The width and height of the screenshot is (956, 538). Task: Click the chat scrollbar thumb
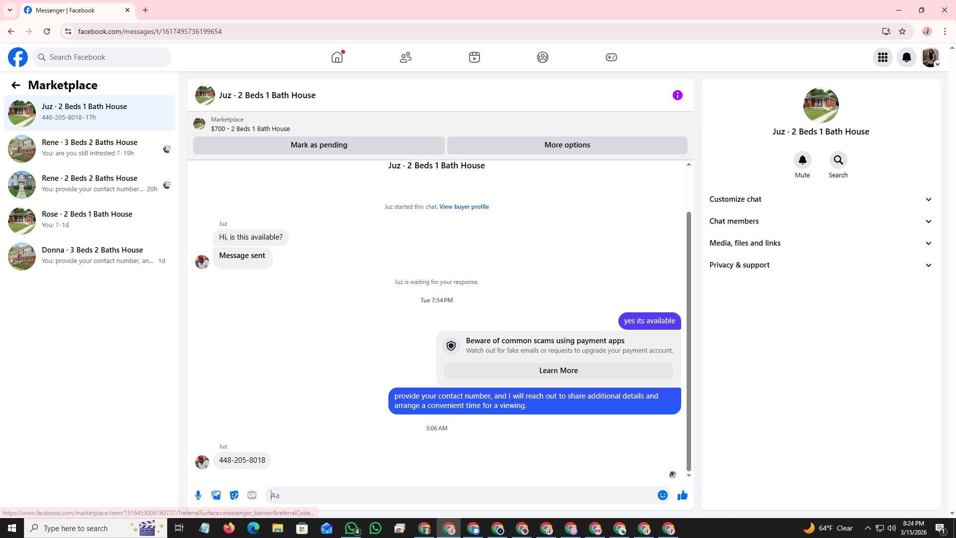pyautogui.click(x=689, y=341)
